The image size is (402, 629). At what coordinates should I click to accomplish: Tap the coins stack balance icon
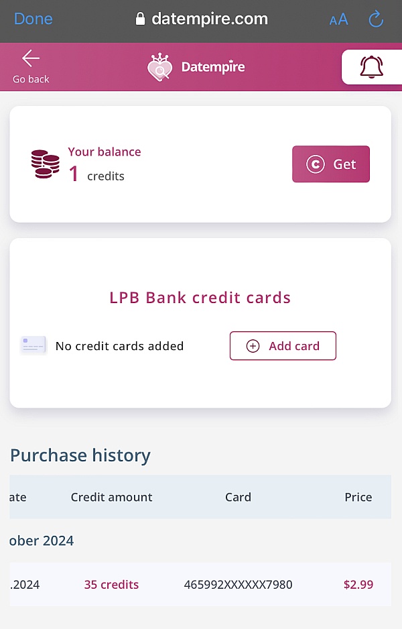point(46,164)
